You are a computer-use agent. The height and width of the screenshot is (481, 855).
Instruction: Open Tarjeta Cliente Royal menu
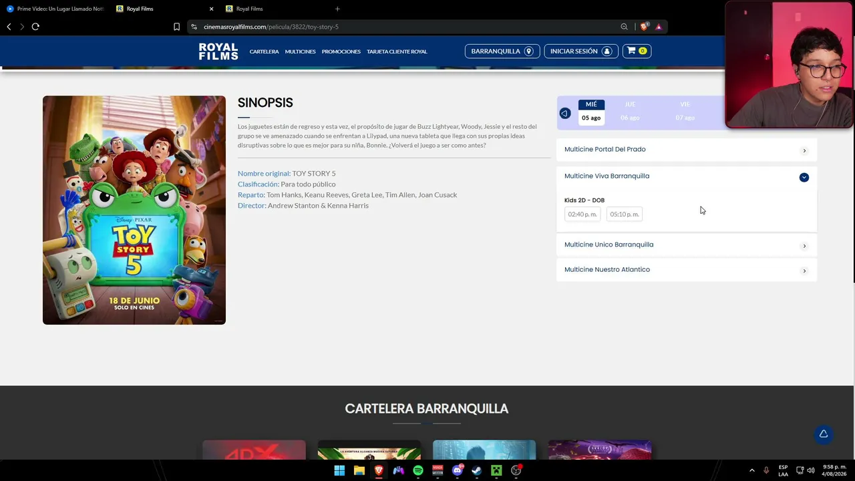[397, 51]
